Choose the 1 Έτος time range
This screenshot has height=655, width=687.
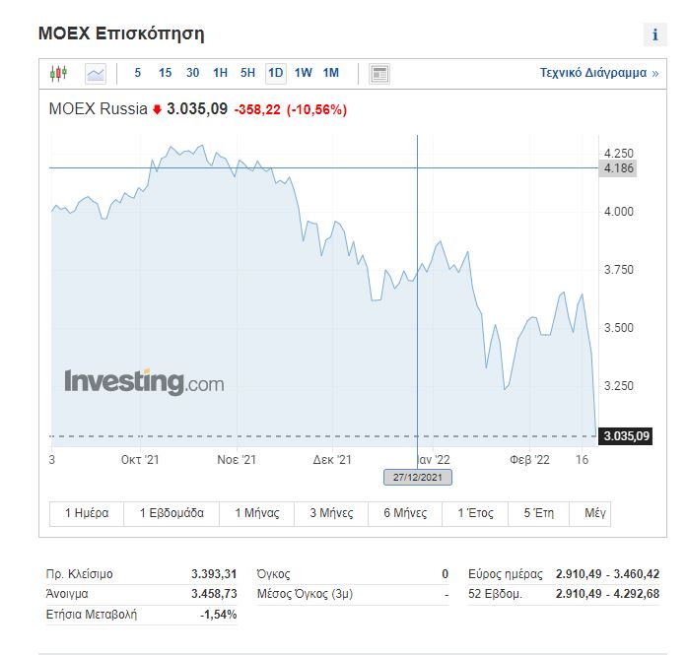(x=476, y=513)
